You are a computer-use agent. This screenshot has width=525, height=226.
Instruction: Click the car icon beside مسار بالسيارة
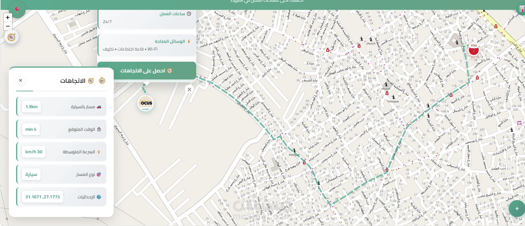[99, 107]
